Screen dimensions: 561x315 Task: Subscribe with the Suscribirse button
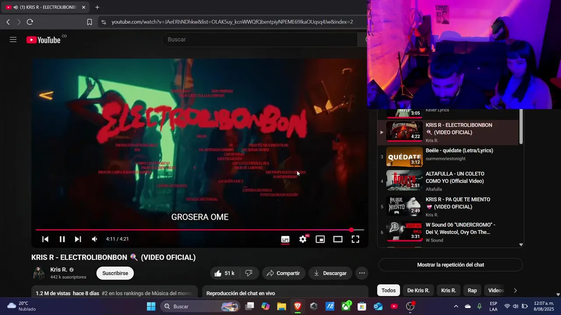pyautogui.click(x=115, y=273)
